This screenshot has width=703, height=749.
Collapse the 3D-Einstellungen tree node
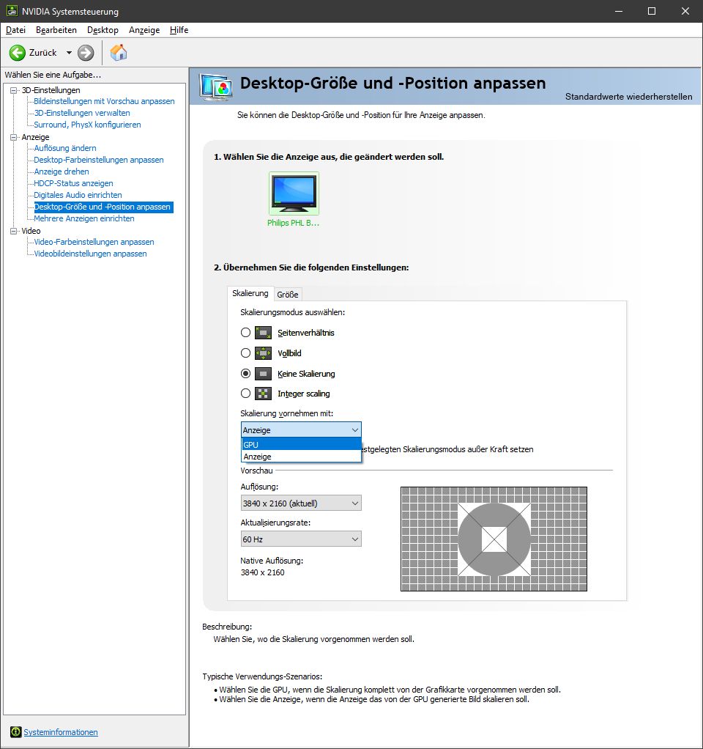pos(13,90)
